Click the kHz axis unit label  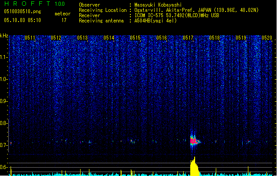(x=4, y=36)
